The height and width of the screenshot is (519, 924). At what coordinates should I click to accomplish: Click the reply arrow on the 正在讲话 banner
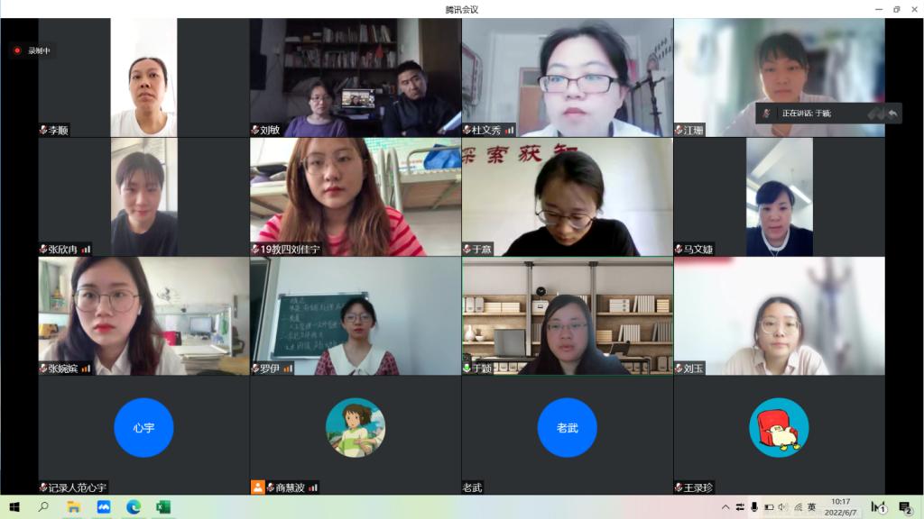(x=892, y=113)
